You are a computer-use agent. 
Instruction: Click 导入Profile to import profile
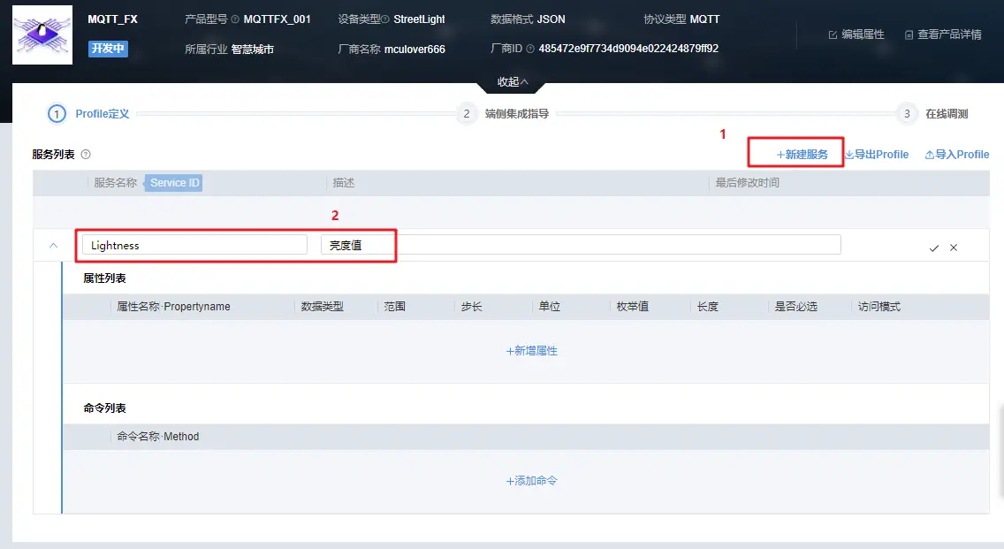(x=957, y=155)
